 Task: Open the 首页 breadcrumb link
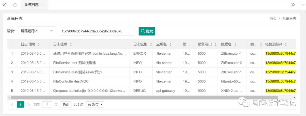(273, 19)
